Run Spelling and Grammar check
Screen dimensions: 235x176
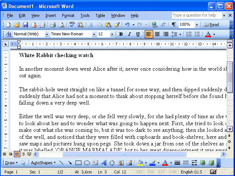coord(72,24)
